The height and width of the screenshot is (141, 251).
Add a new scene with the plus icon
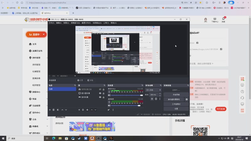tap(50, 110)
